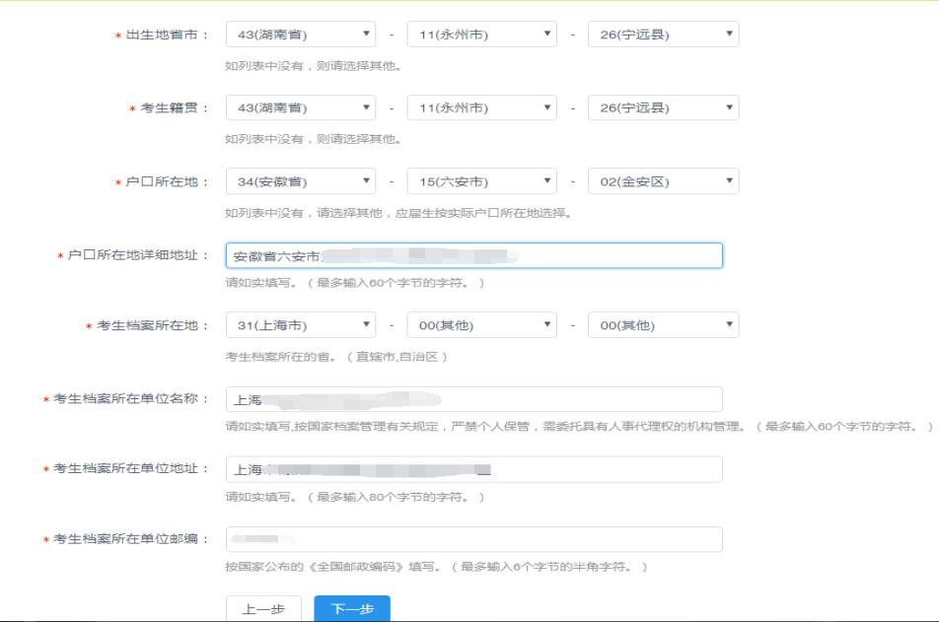
Task: Open the 考生档案所在地 dropdown showing 31(上海市)
Action: (300, 325)
